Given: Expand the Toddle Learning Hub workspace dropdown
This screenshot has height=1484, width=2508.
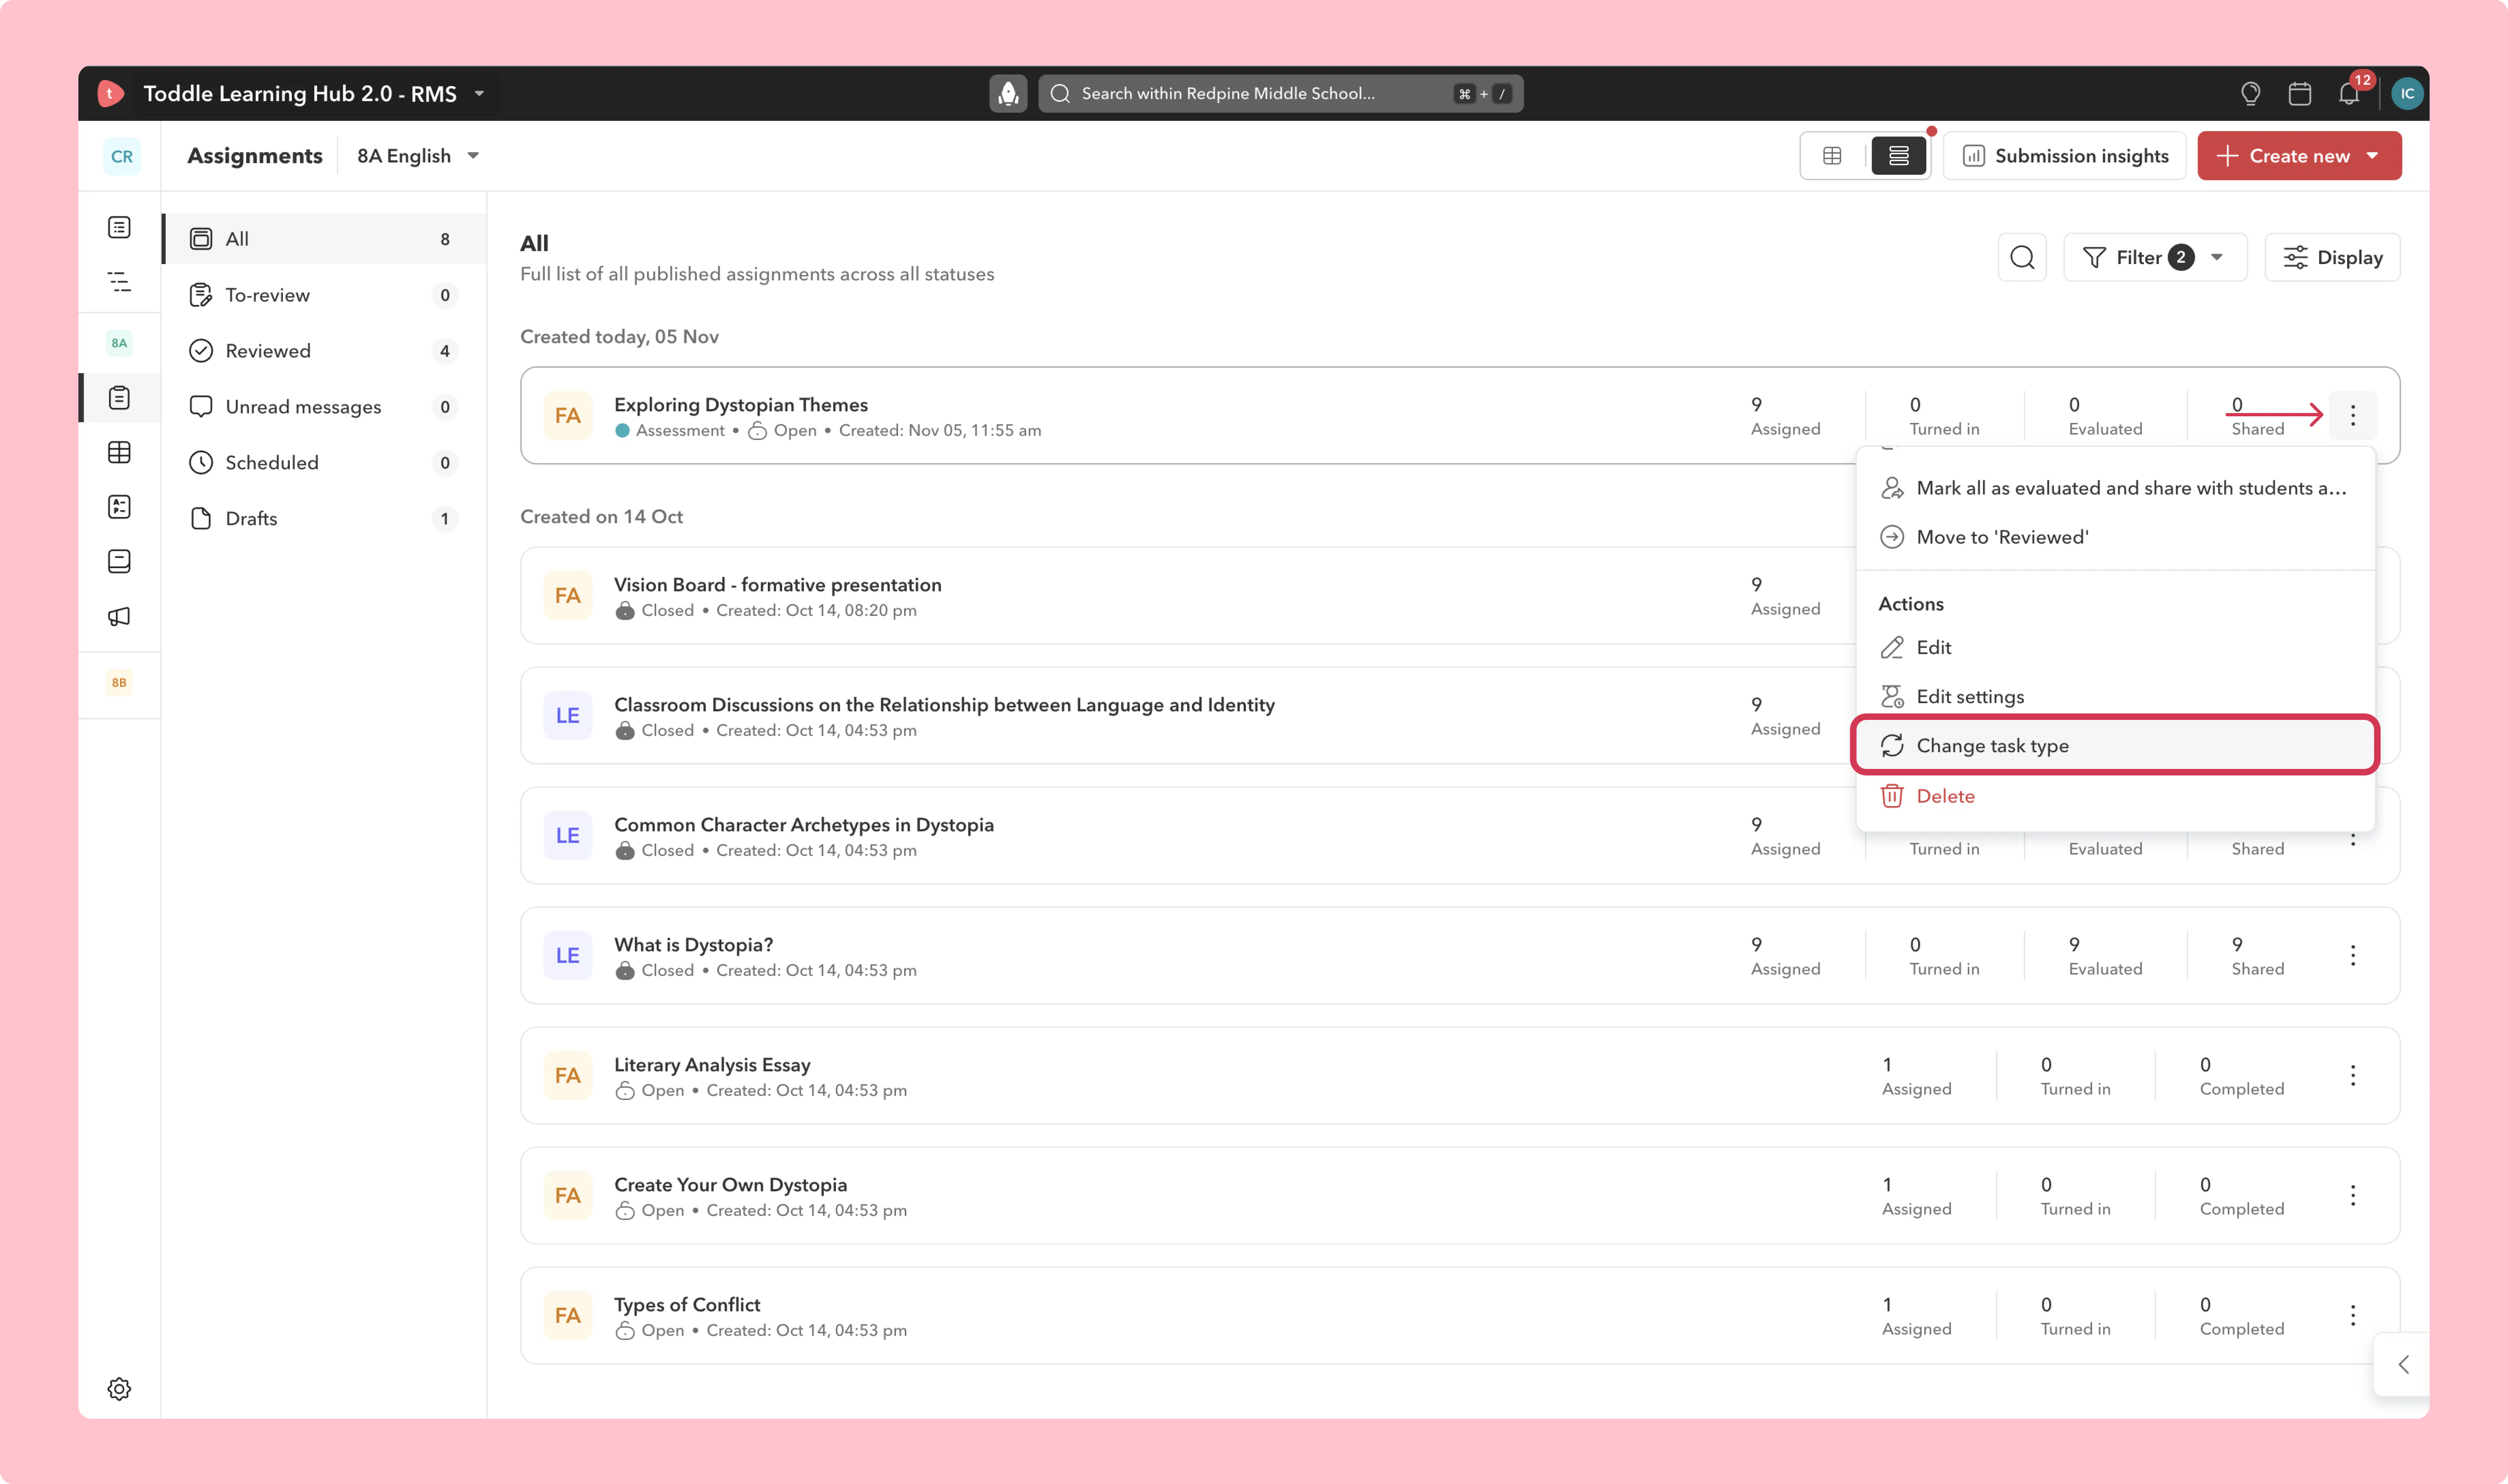Looking at the screenshot, I should 479,93.
